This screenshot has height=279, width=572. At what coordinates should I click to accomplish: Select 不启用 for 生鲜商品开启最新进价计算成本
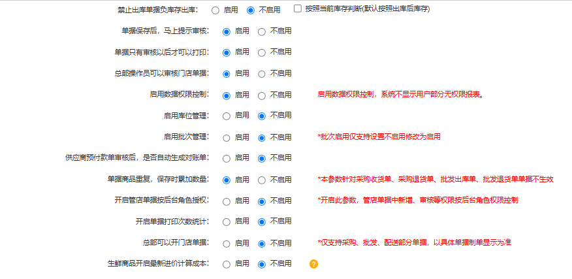(x=262, y=265)
